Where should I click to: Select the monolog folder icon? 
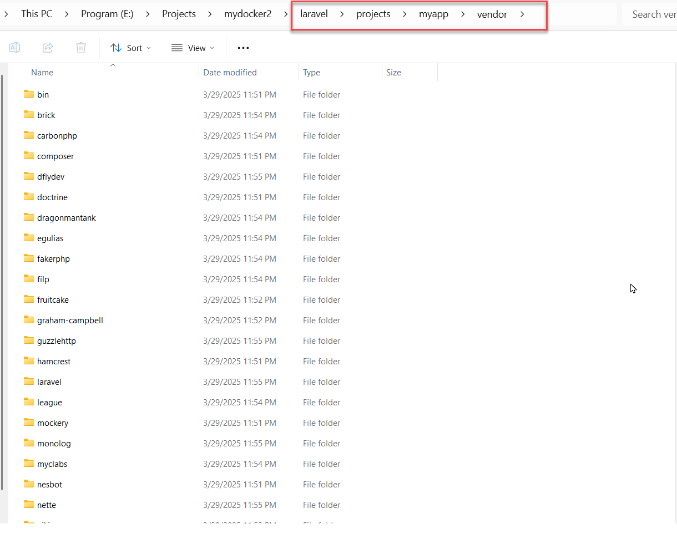[x=29, y=443]
